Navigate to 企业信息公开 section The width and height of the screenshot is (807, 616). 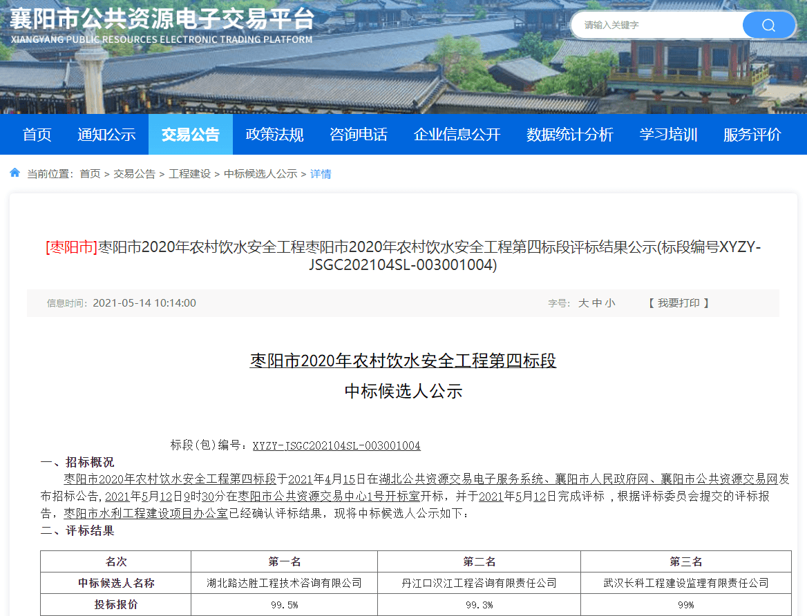(x=457, y=135)
